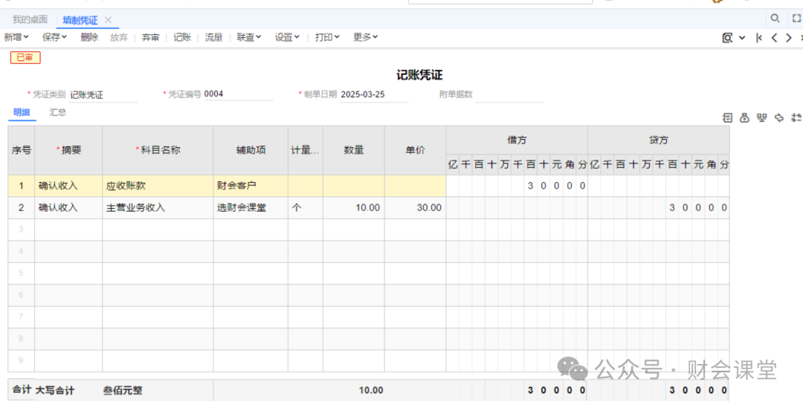Select the 主营业务收入 account cell

click(x=158, y=208)
